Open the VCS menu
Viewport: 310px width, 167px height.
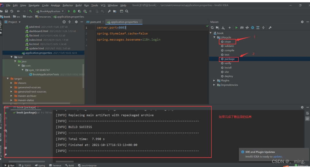click(x=103, y=5)
